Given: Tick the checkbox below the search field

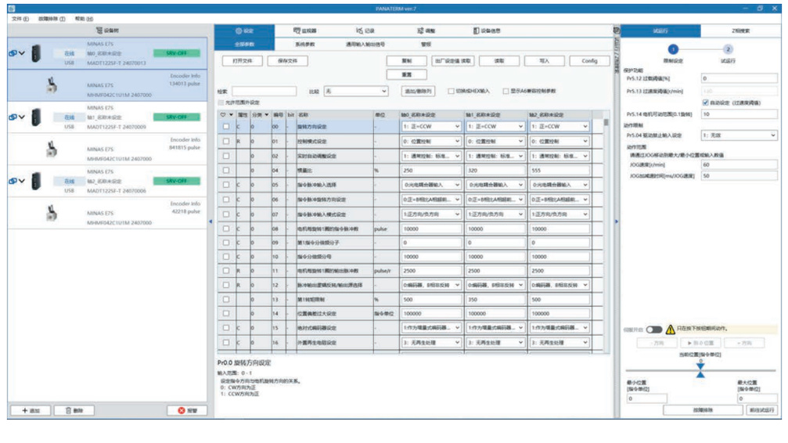Looking at the screenshot, I should tap(221, 103).
